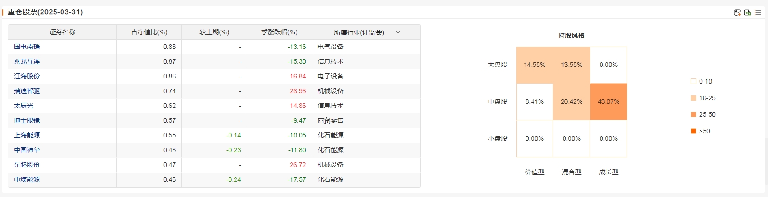Sort by 较上期(%) column header

tap(214, 32)
